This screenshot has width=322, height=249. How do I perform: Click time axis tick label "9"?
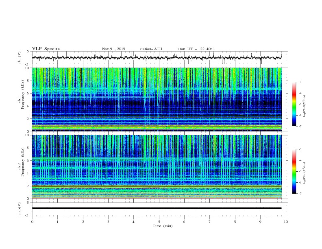tap(260, 222)
